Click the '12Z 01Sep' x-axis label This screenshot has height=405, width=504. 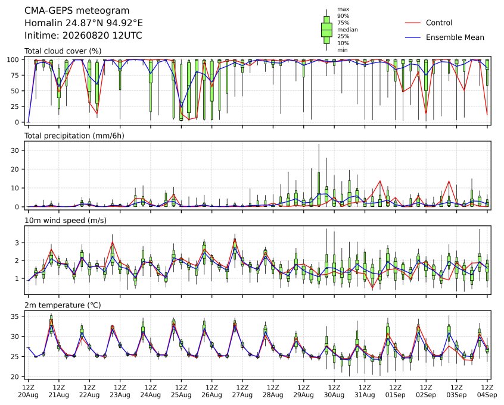coord(396,391)
